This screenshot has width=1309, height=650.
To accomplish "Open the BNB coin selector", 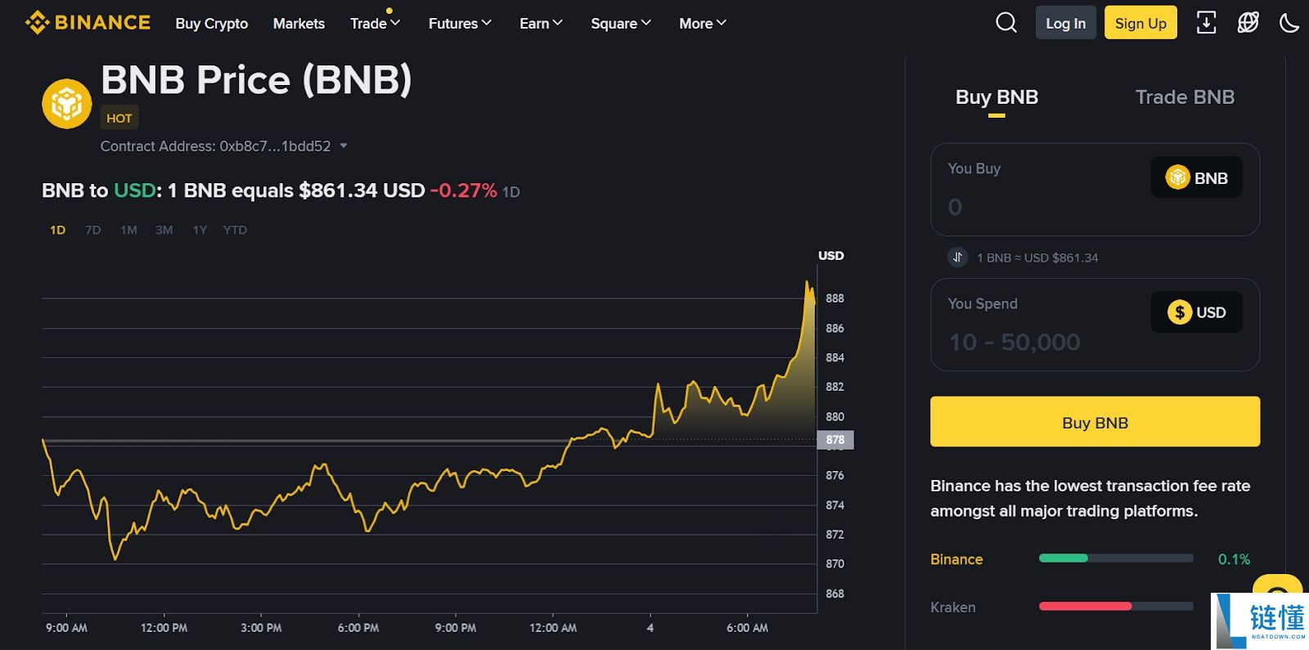I will (x=1197, y=177).
